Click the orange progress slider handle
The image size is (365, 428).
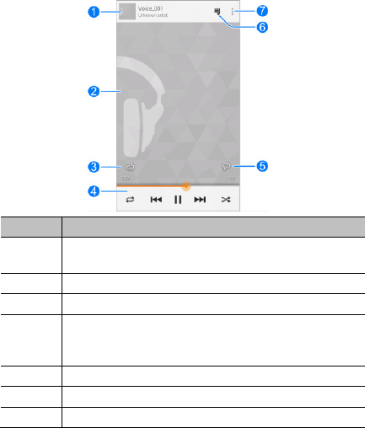(186, 186)
